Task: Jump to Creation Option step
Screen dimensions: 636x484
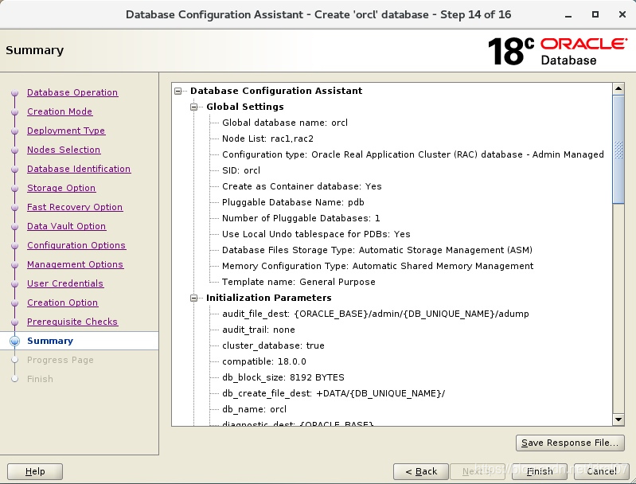Action: (x=62, y=302)
